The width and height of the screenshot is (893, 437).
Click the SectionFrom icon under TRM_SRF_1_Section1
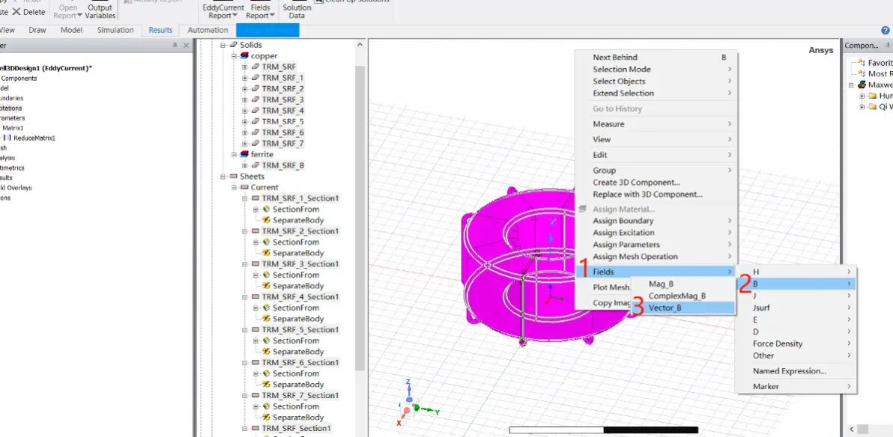pos(266,210)
